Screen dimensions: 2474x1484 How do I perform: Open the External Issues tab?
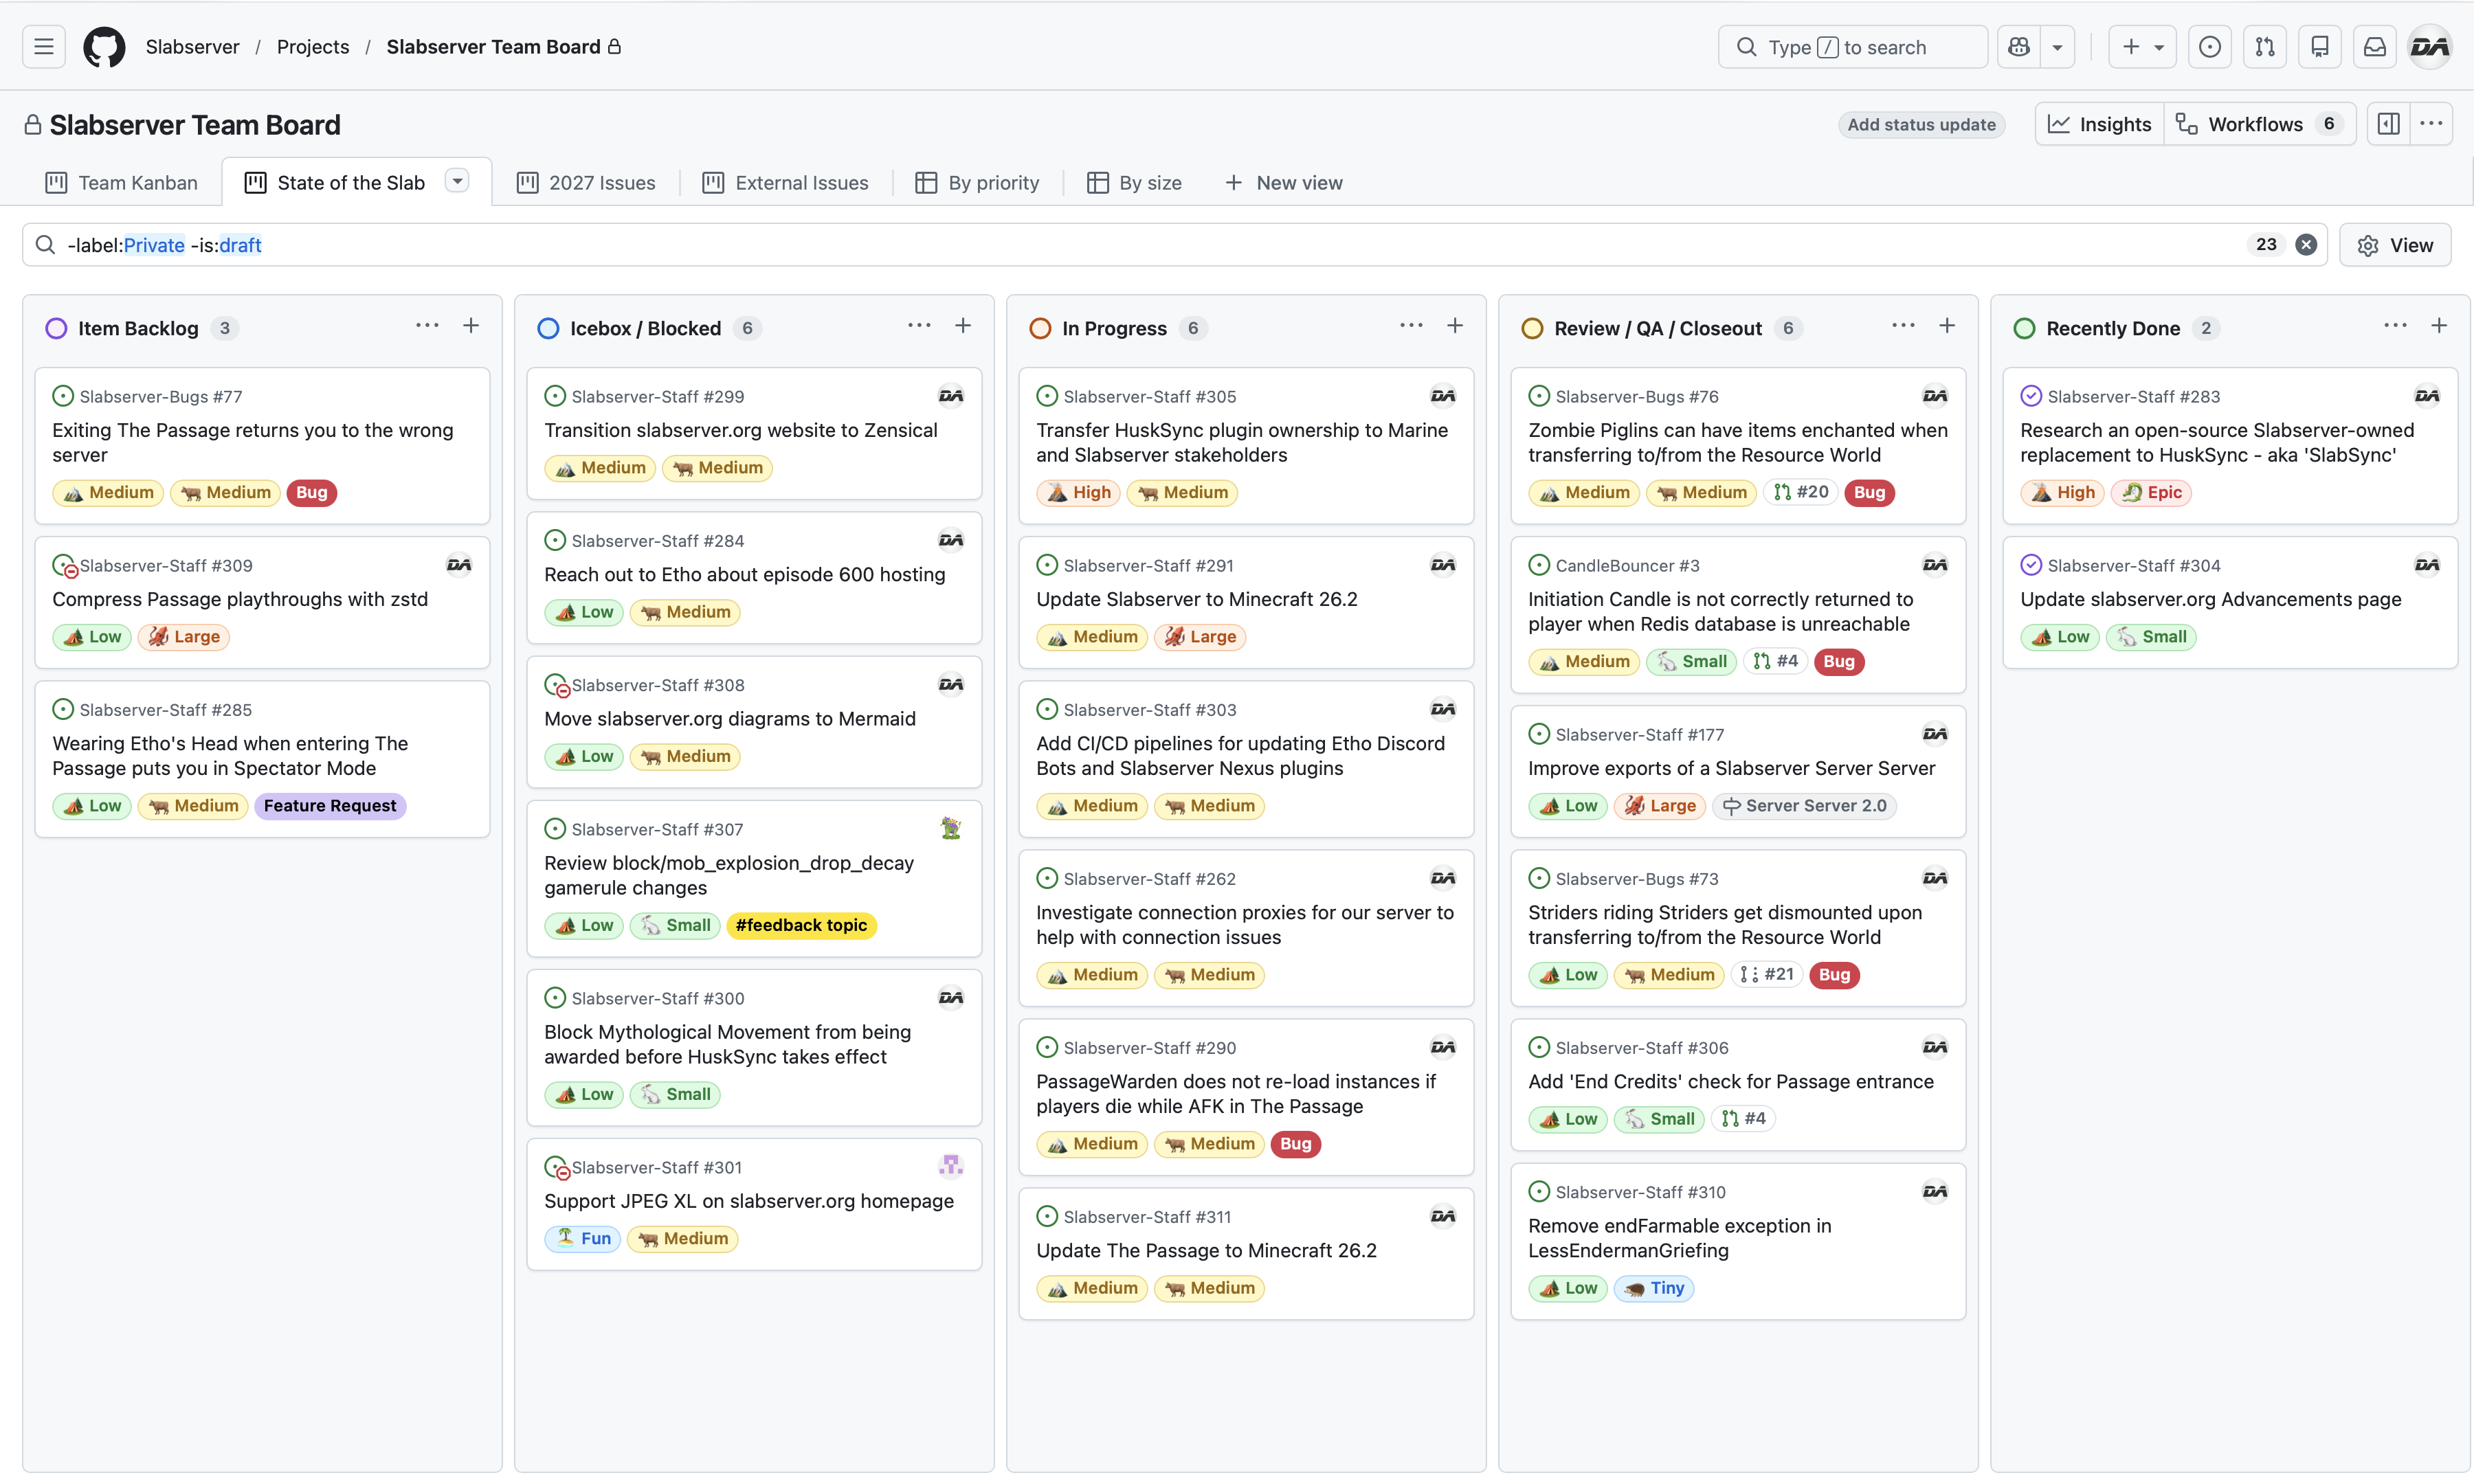(x=786, y=183)
